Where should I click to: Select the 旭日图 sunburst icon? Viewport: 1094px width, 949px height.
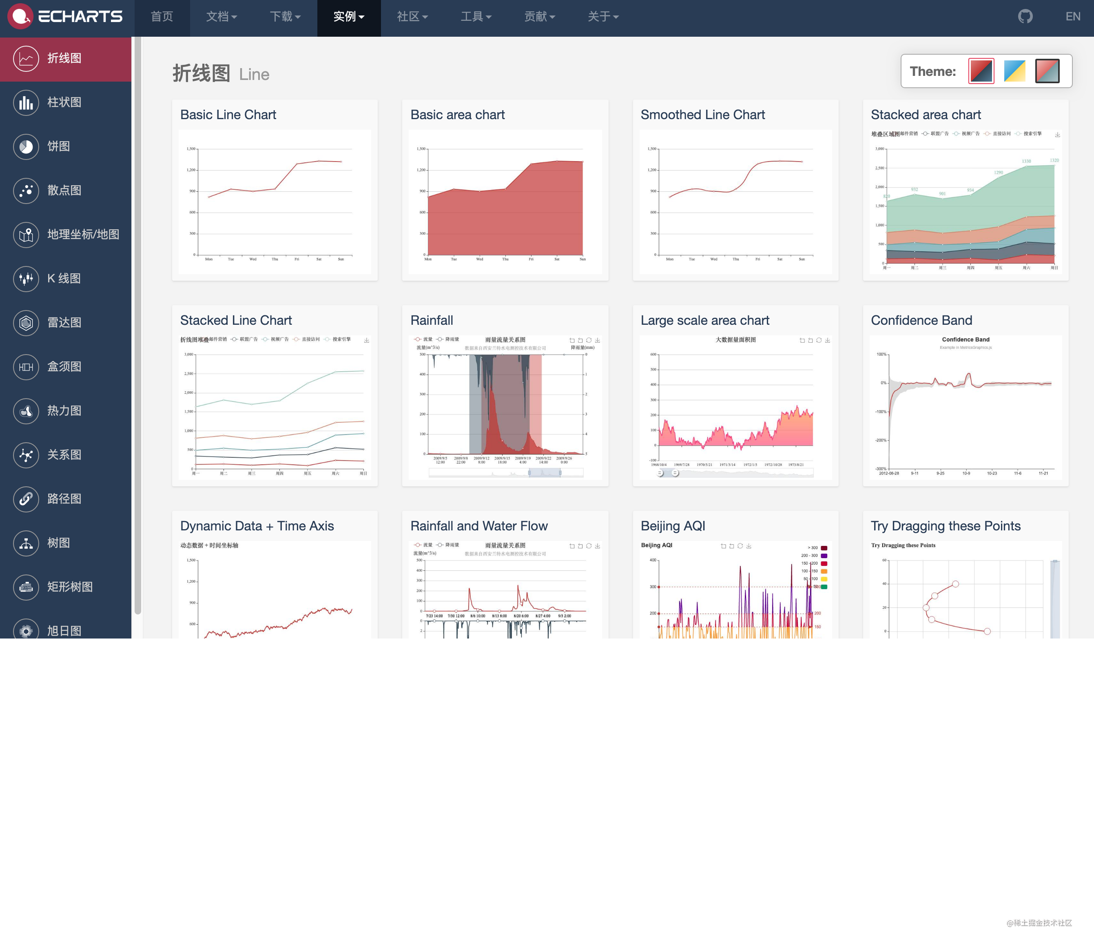click(26, 629)
